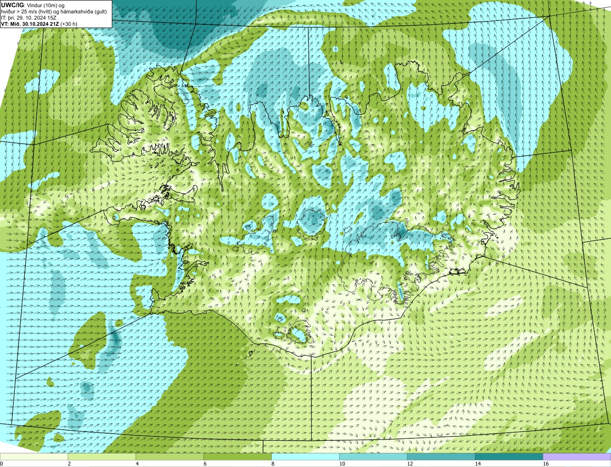Click the 14–16 m/s dark teal legend swatch

pos(509,456)
